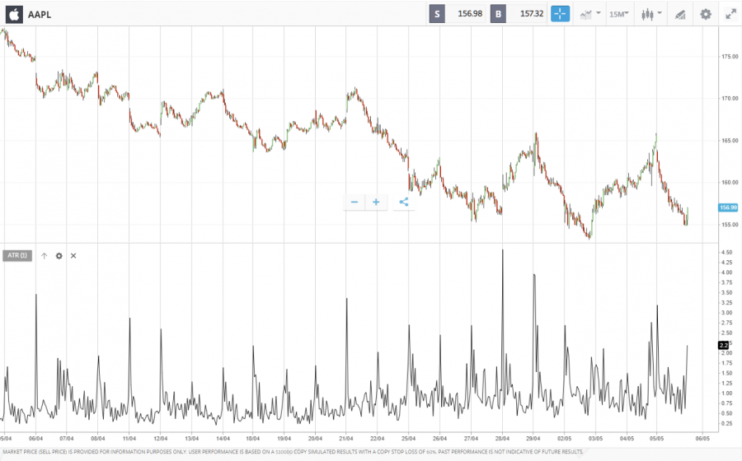Viewport: 742px width, 461px height.
Task: Open the candlestick chart type dropdown
Action: pyautogui.click(x=651, y=14)
